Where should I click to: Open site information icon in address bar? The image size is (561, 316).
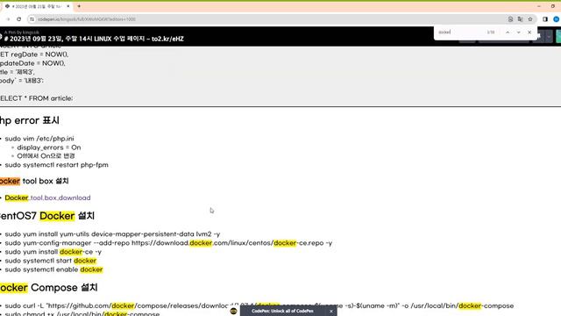(x=32, y=19)
